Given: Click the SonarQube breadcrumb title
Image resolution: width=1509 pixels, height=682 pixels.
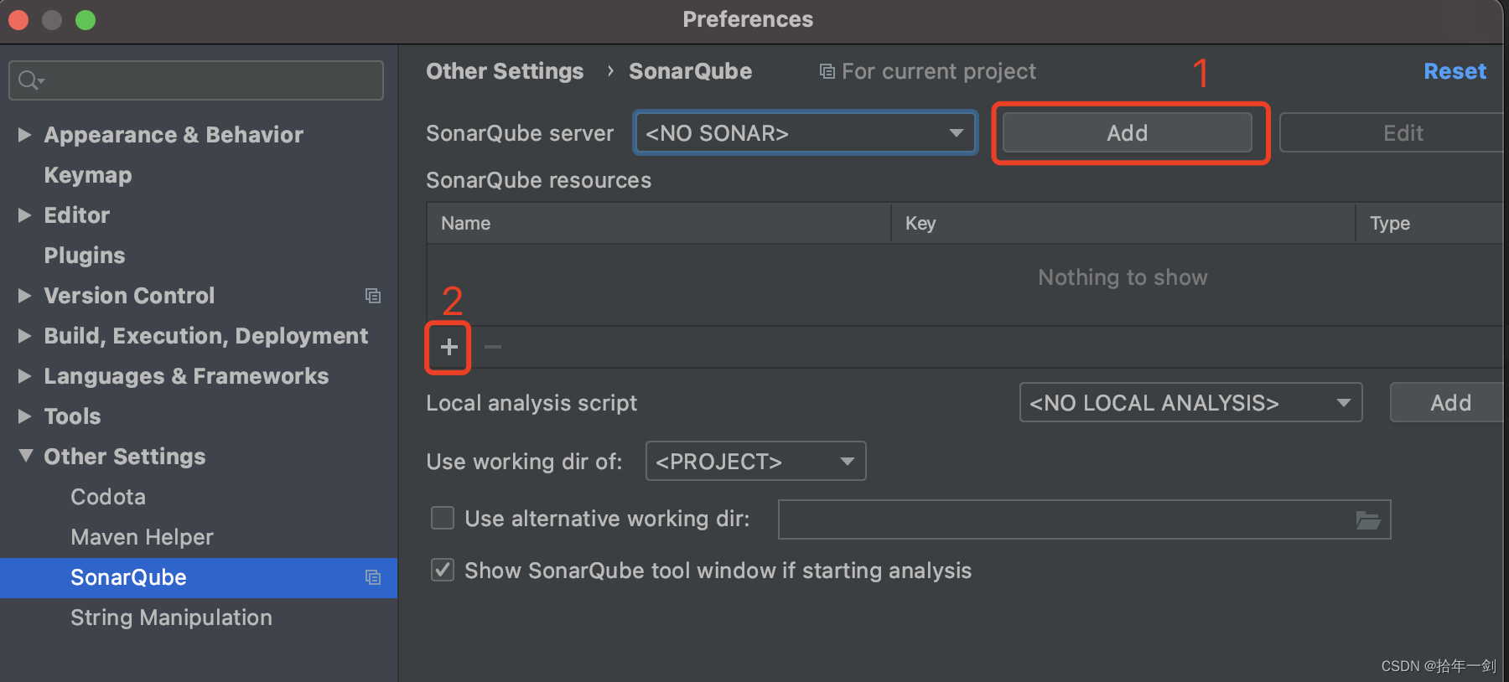Looking at the screenshot, I should pos(690,71).
